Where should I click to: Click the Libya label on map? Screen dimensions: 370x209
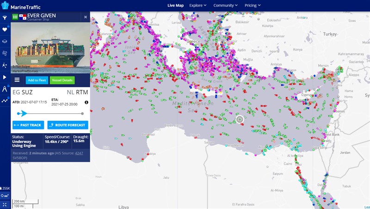click(123, 207)
